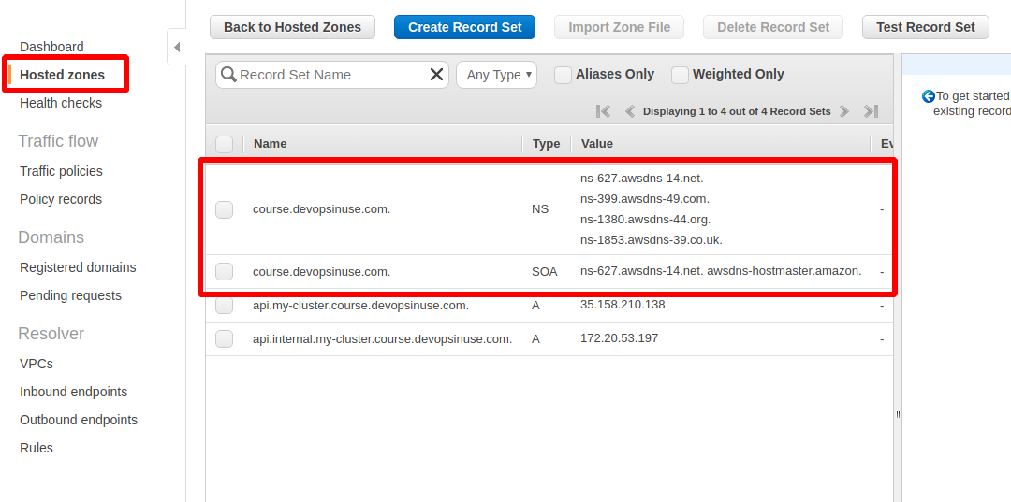Open Health checks in the sidebar

click(61, 103)
